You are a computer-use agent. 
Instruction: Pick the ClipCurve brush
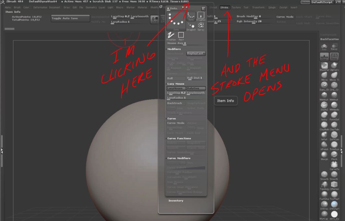[x=334, y=67]
